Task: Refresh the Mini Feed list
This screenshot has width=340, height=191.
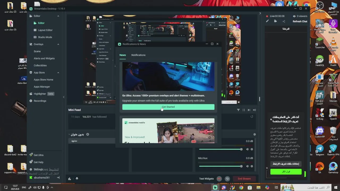Action: [252, 116]
